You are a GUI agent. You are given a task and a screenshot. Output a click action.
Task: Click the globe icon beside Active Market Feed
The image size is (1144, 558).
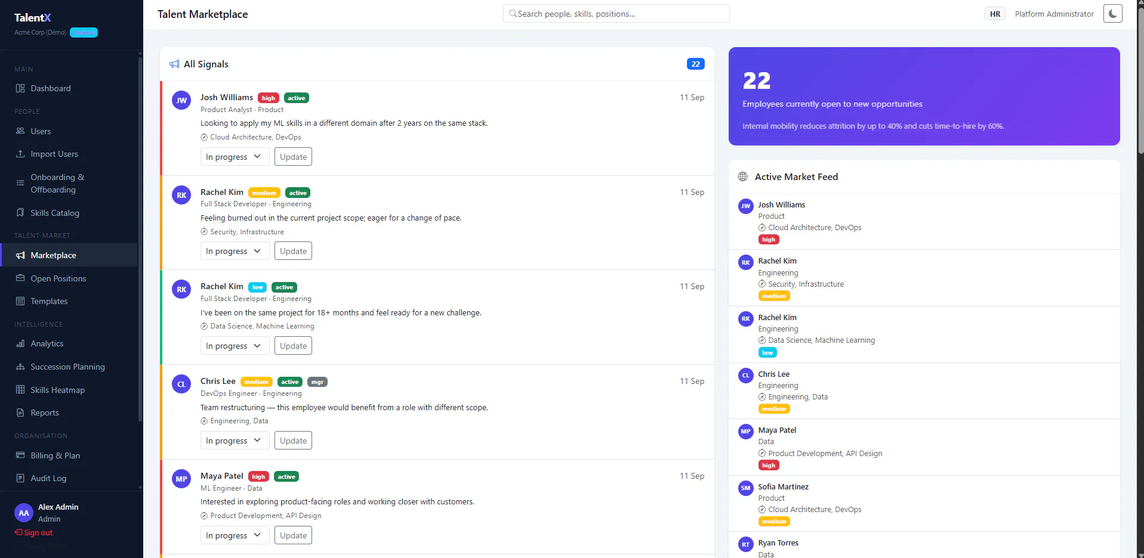point(743,176)
